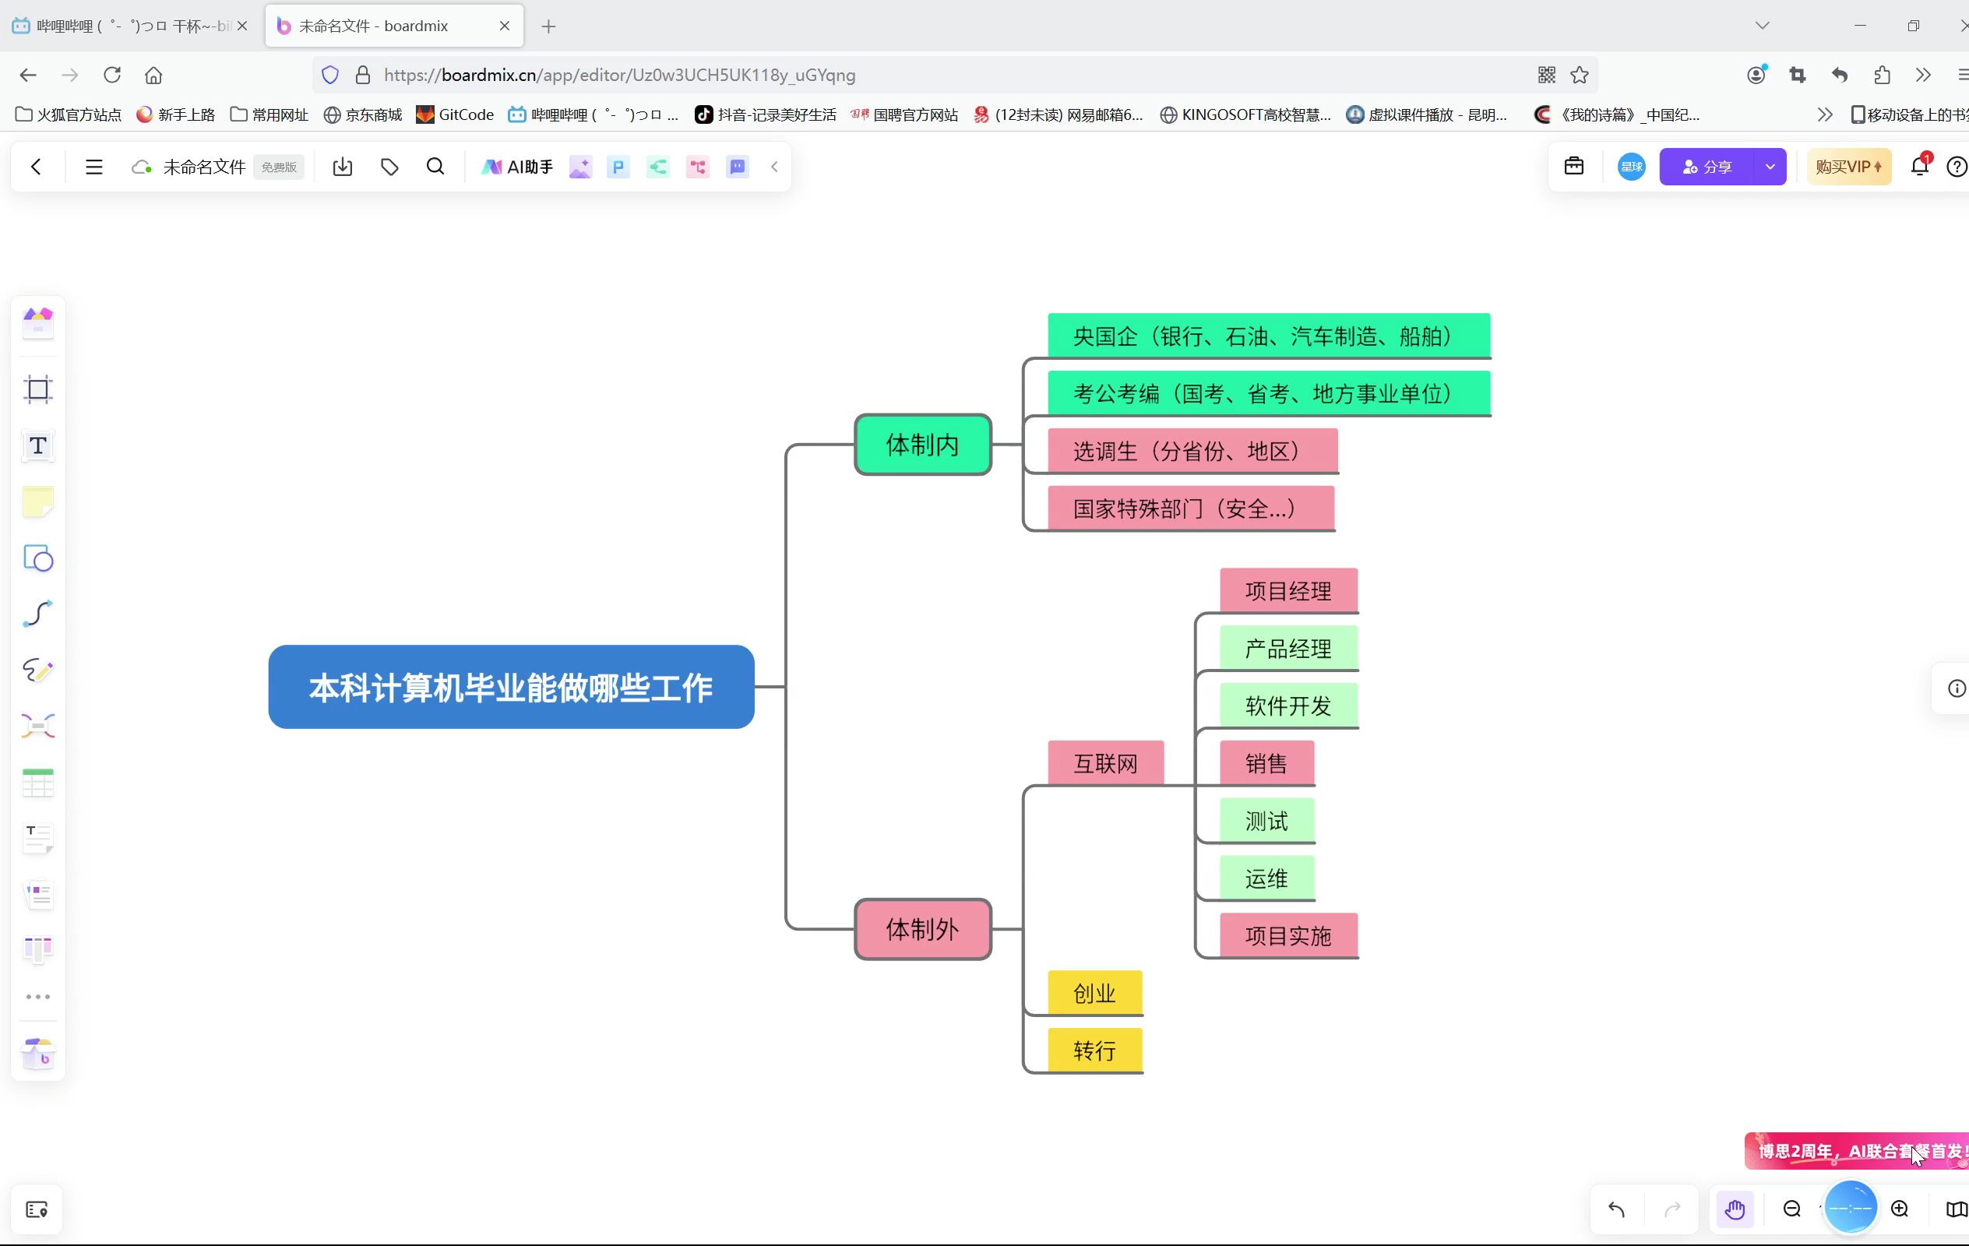This screenshot has height=1246, width=1969.
Task: Undo the last action
Action: (1617, 1209)
